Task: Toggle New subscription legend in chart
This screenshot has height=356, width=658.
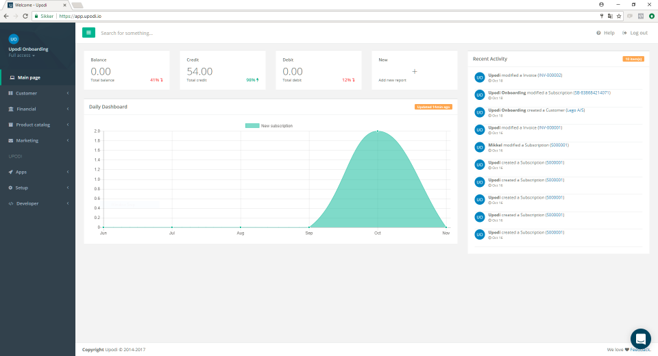Action: point(269,126)
